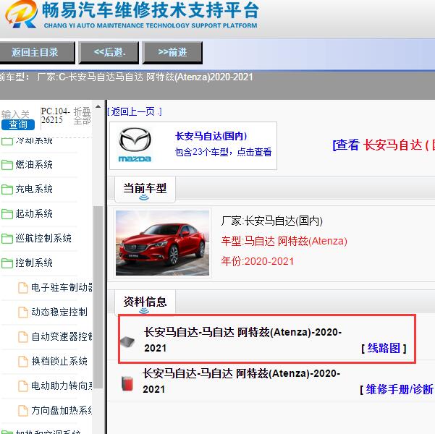Click the red book icon beside 维修手册
This screenshot has height=434, width=435.
[x=127, y=383]
